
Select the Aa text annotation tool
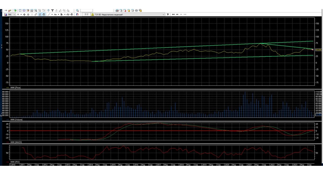click(x=55, y=14)
